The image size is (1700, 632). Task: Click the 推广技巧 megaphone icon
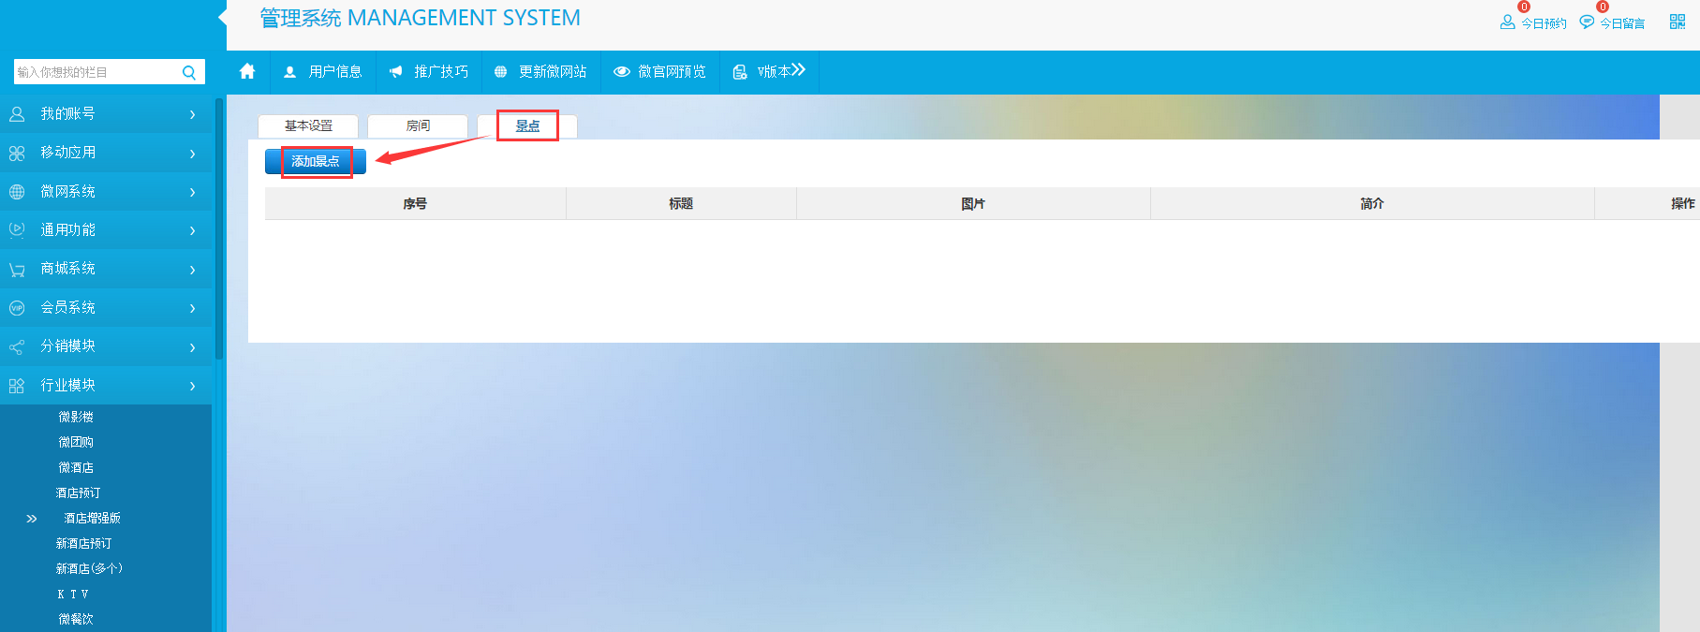point(396,72)
